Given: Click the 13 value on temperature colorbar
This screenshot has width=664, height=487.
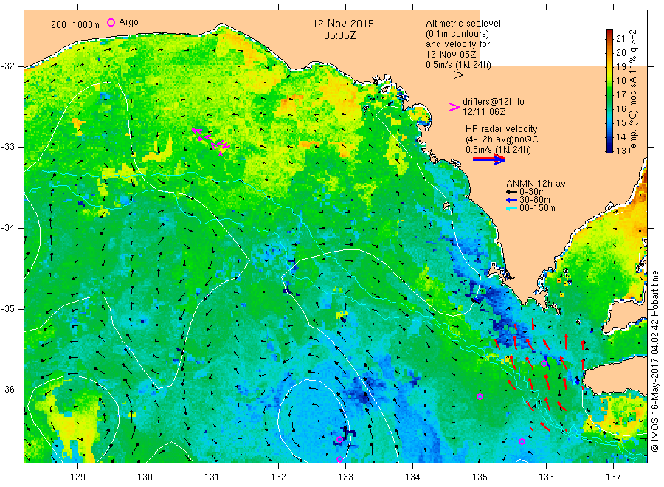Looking at the screenshot, I should 620,151.
